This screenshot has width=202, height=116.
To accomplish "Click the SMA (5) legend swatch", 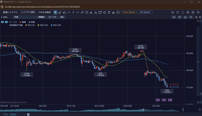I will pos(26,25).
